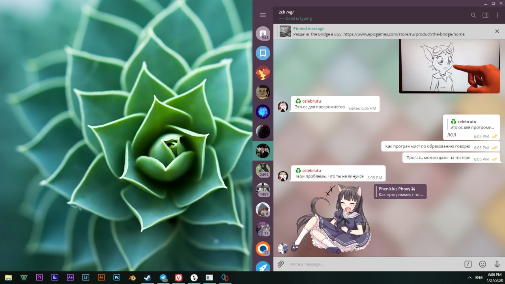Attach a file with the paperclip
The width and height of the screenshot is (505, 284).
(x=281, y=264)
